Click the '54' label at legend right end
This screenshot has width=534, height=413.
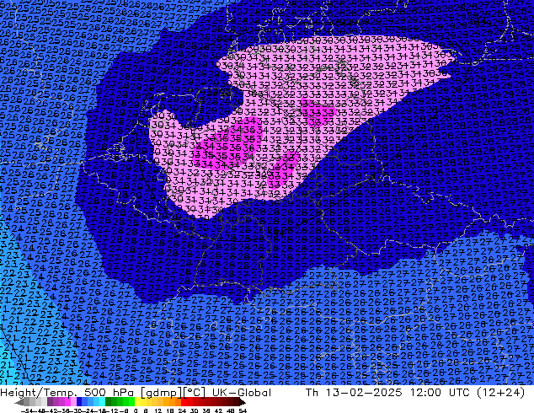243,410
